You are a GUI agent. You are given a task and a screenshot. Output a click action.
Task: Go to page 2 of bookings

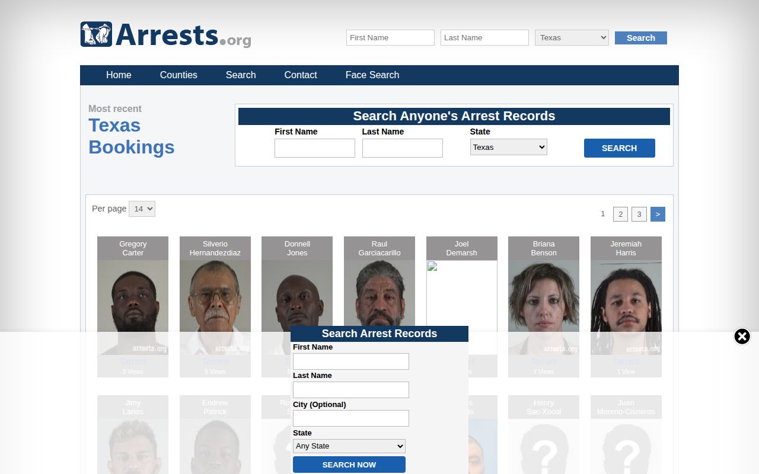tap(620, 214)
